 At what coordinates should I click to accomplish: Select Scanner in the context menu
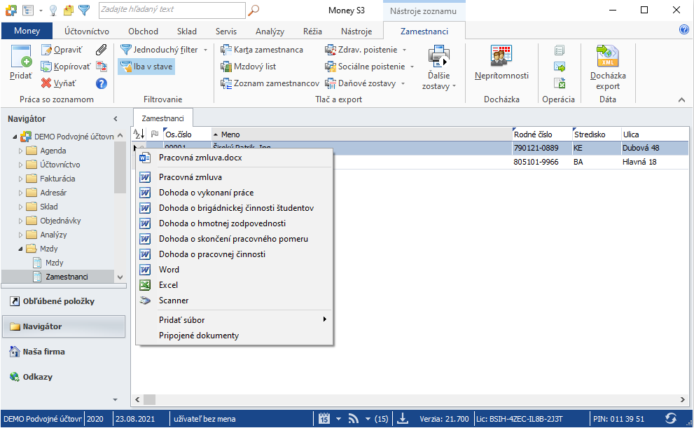tap(234, 301)
